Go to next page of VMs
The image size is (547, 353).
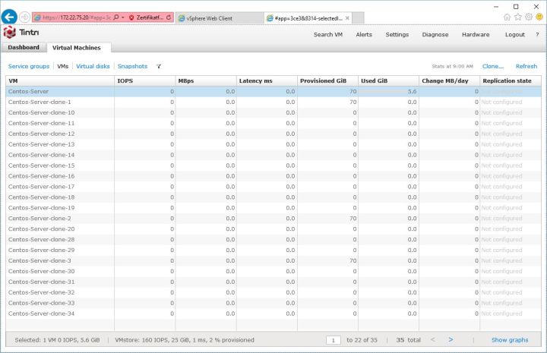451,340
